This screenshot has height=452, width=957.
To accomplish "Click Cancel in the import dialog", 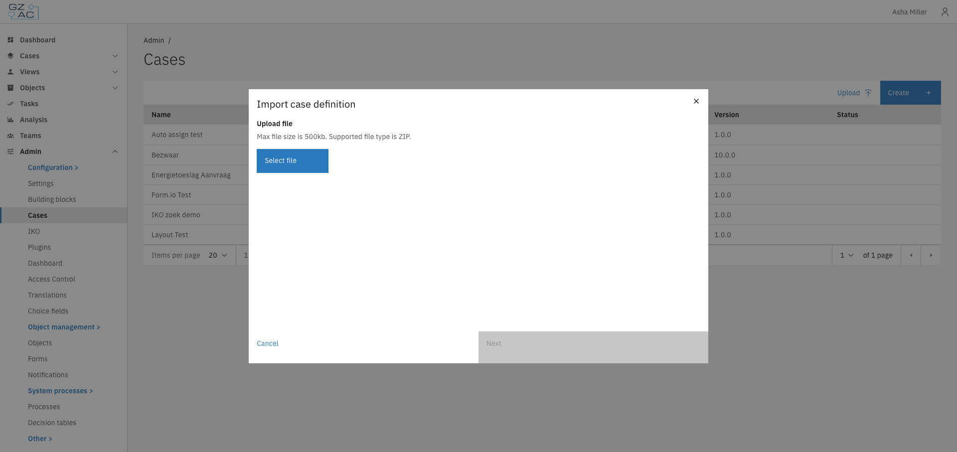I will pos(268,343).
